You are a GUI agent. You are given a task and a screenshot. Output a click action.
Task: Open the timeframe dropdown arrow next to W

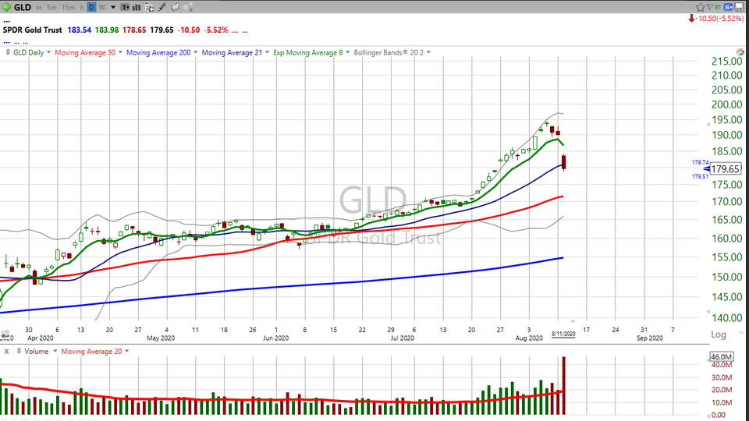[113, 7]
